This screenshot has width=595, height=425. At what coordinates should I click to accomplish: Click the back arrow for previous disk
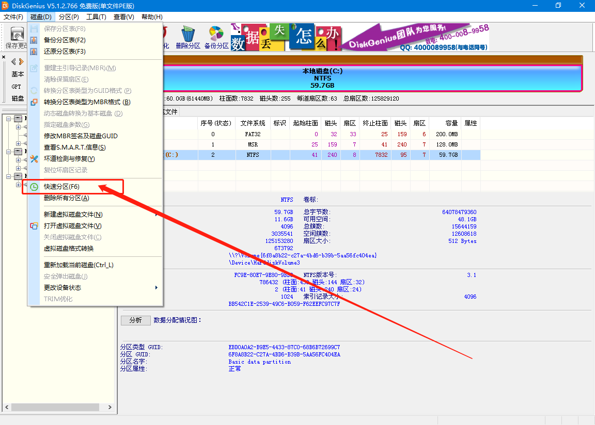[13, 61]
